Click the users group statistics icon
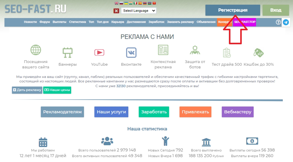Screen dimensions: 293x162 (107, 141)
